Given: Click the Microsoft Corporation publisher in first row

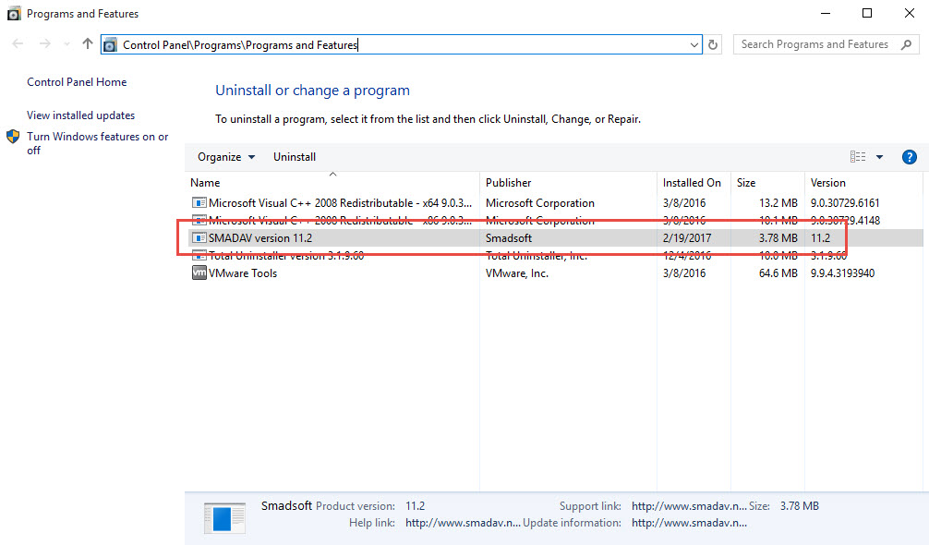Looking at the screenshot, I should coord(539,203).
